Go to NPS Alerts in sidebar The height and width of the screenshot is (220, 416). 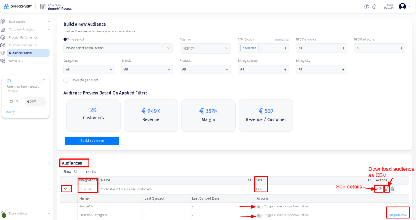point(16,61)
